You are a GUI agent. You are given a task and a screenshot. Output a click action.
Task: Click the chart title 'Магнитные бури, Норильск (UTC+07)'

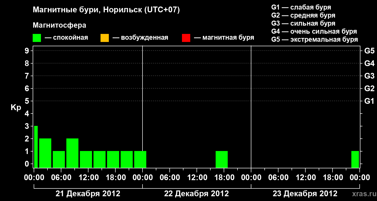pos(106,10)
